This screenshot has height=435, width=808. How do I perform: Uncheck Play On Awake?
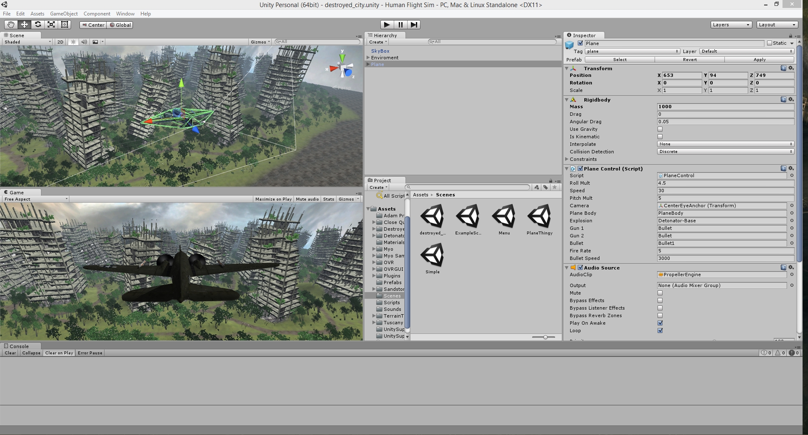pyautogui.click(x=660, y=323)
